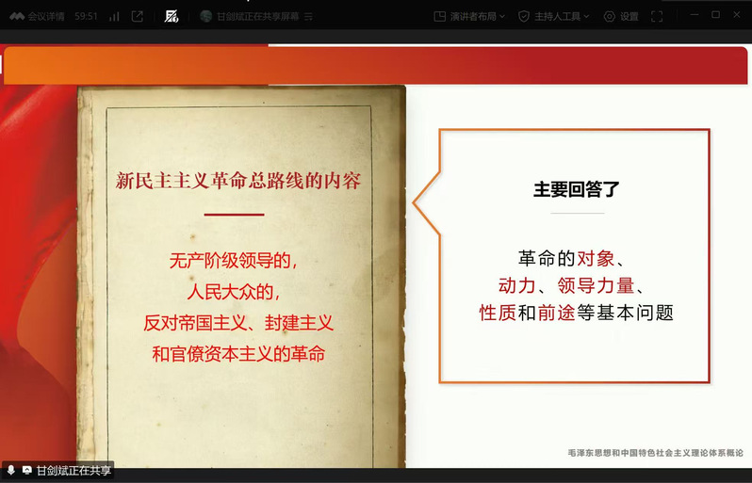Click the layout grid icon
Image resolution: width=752 pixels, height=483 pixels.
coord(439,16)
